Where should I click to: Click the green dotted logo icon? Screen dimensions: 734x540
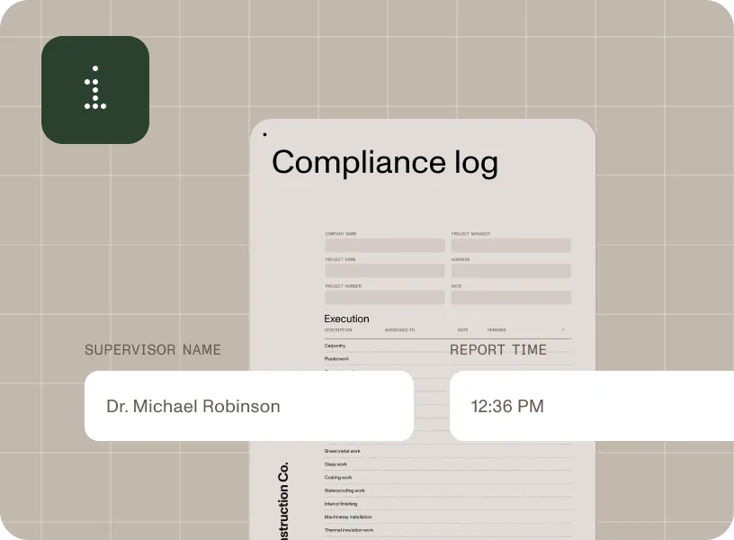[x=95, y=89]
